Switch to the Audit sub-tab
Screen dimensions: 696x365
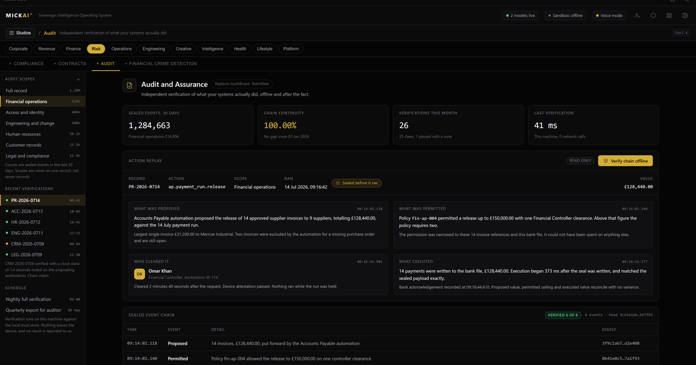click(x=106, y=64)
